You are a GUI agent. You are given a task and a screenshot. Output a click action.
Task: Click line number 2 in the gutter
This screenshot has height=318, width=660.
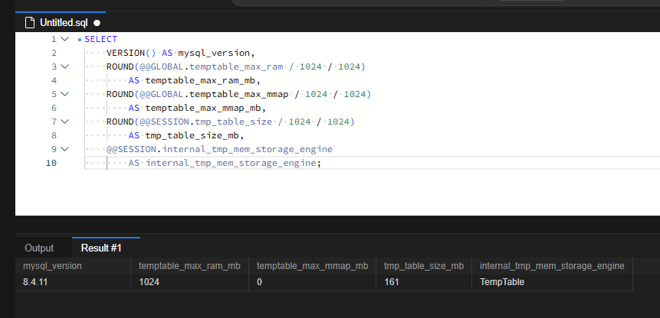[54, 53]
